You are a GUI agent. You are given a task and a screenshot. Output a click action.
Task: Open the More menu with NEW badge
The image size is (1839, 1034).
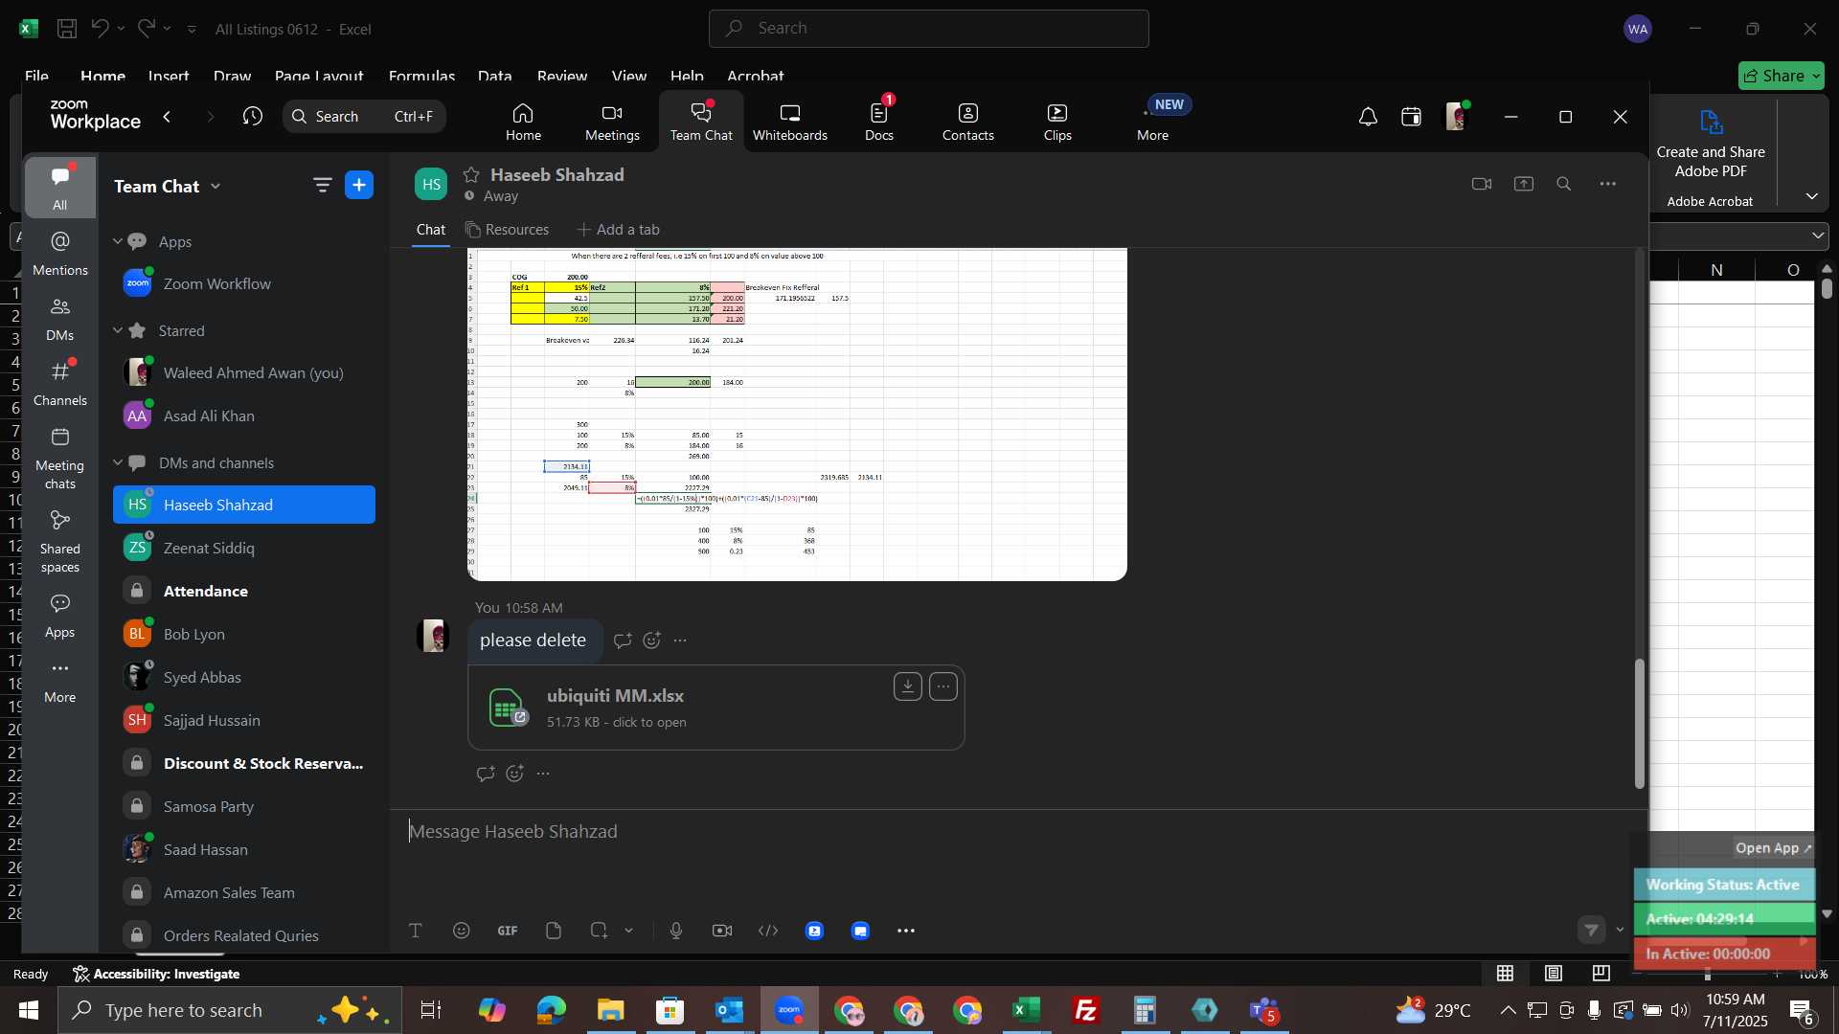[1152, 123]
